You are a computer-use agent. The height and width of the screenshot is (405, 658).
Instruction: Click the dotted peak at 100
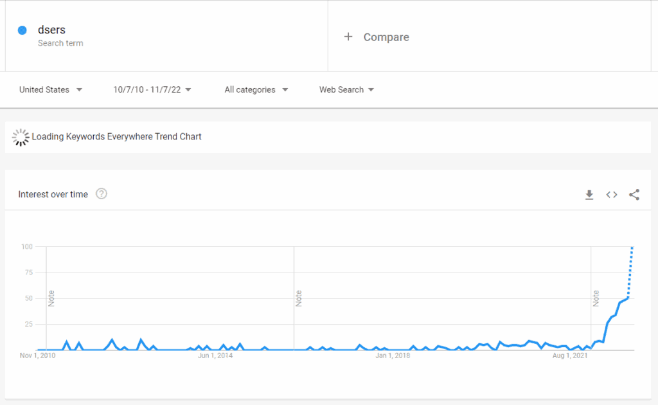tap(632, 248)
